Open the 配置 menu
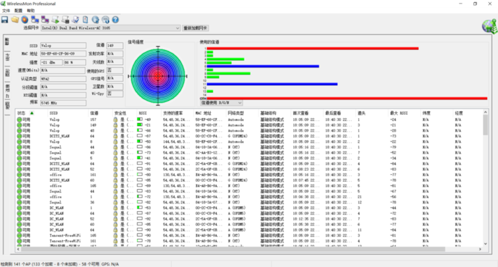Viewport: 498px width, 267px height. [x=18, y=10]
